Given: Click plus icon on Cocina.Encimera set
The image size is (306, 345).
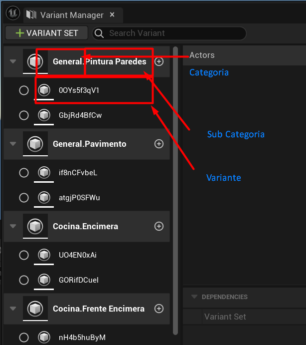Looking at the screenshot, I should (159, 226).
